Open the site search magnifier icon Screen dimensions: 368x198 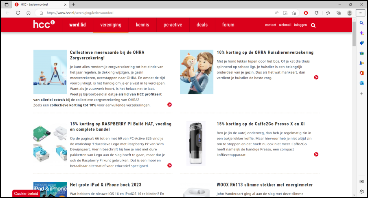pos(313,25)
